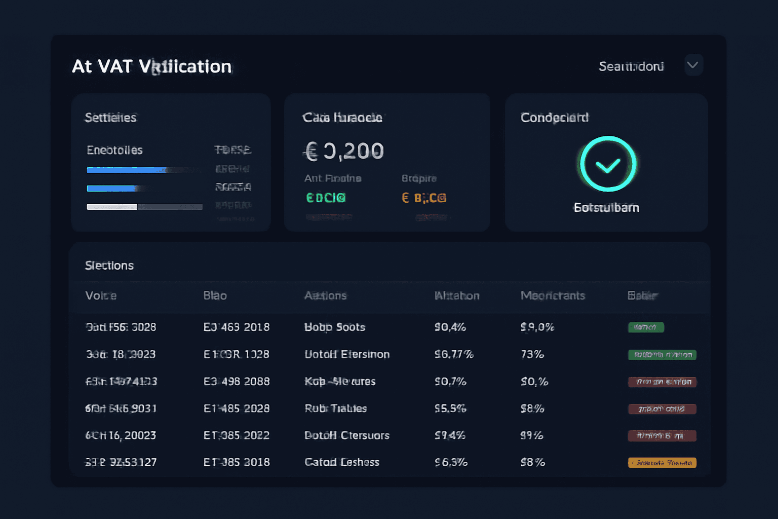
Task: Click green status badge in Uotoll Etersinon row
Action: [662, 355]
